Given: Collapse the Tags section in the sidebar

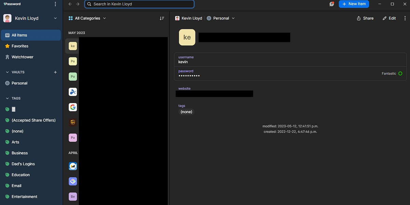Looking at the screenshot, I should point(7,98).
